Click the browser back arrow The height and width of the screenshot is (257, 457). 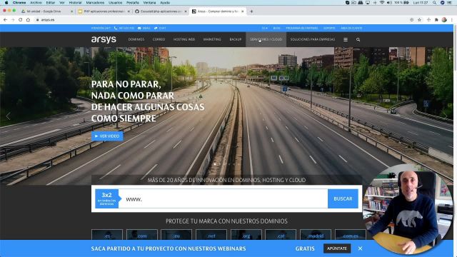[5, 20]
